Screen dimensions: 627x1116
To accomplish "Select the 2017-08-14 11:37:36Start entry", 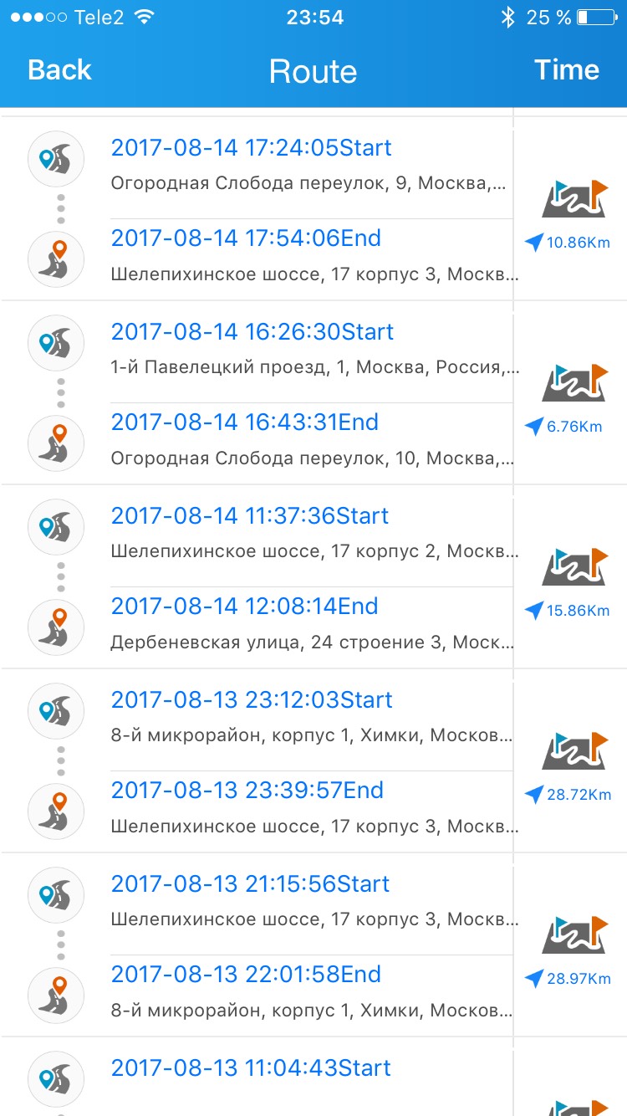I will 250,516.
